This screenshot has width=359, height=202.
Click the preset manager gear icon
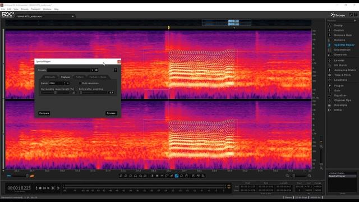(x=96, y=70)
